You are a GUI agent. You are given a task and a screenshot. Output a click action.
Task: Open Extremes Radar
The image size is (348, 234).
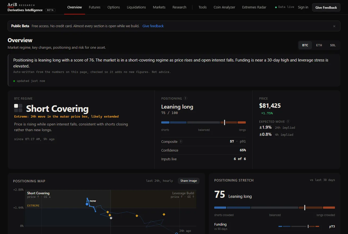pos(254,7)
